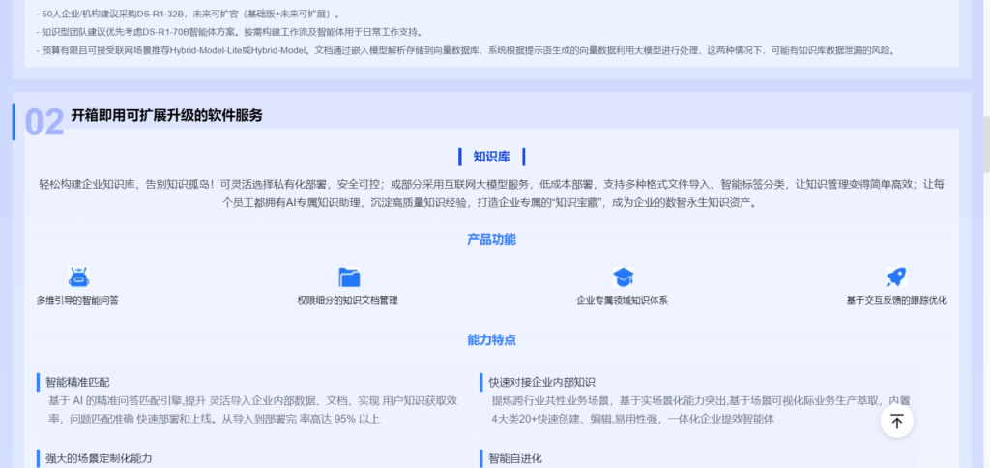Click the large 02 section number
The image size is (990, 468).
coord(44,122)
